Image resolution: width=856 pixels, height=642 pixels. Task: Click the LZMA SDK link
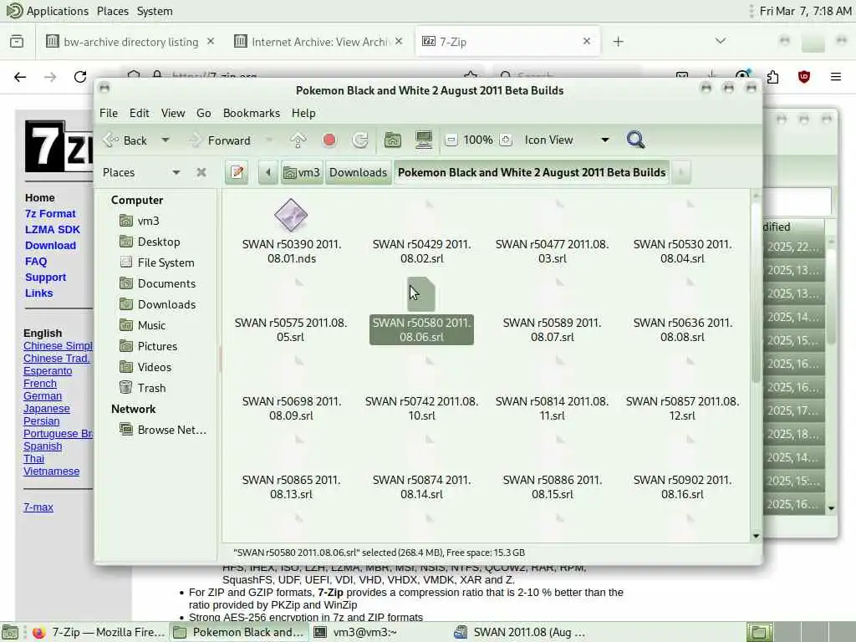(53, 230)
